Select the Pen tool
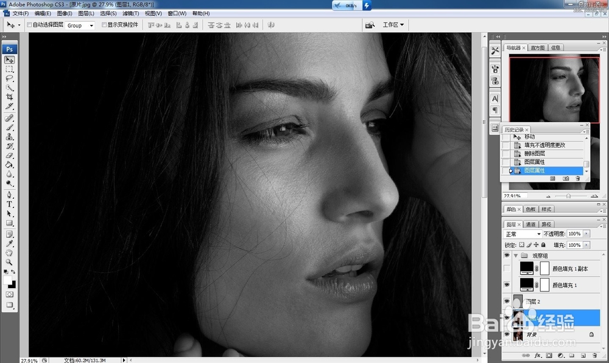 (x=9, y=195)
